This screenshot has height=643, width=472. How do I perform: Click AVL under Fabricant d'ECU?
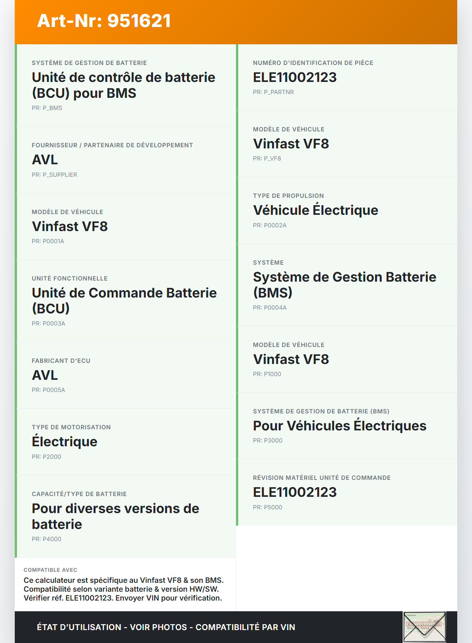[x=45, y=375]
